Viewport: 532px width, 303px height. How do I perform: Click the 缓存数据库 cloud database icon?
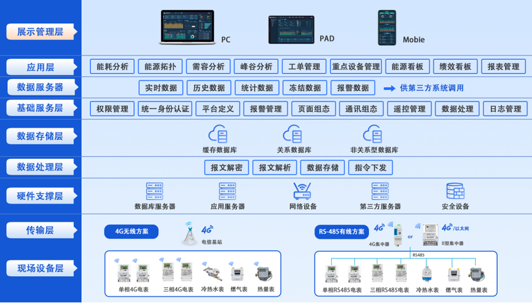click(218, 134)
